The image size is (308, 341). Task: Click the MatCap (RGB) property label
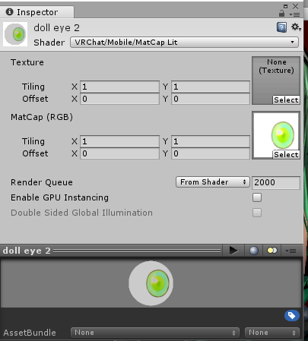pyautogui.click(x=42, y=117)
